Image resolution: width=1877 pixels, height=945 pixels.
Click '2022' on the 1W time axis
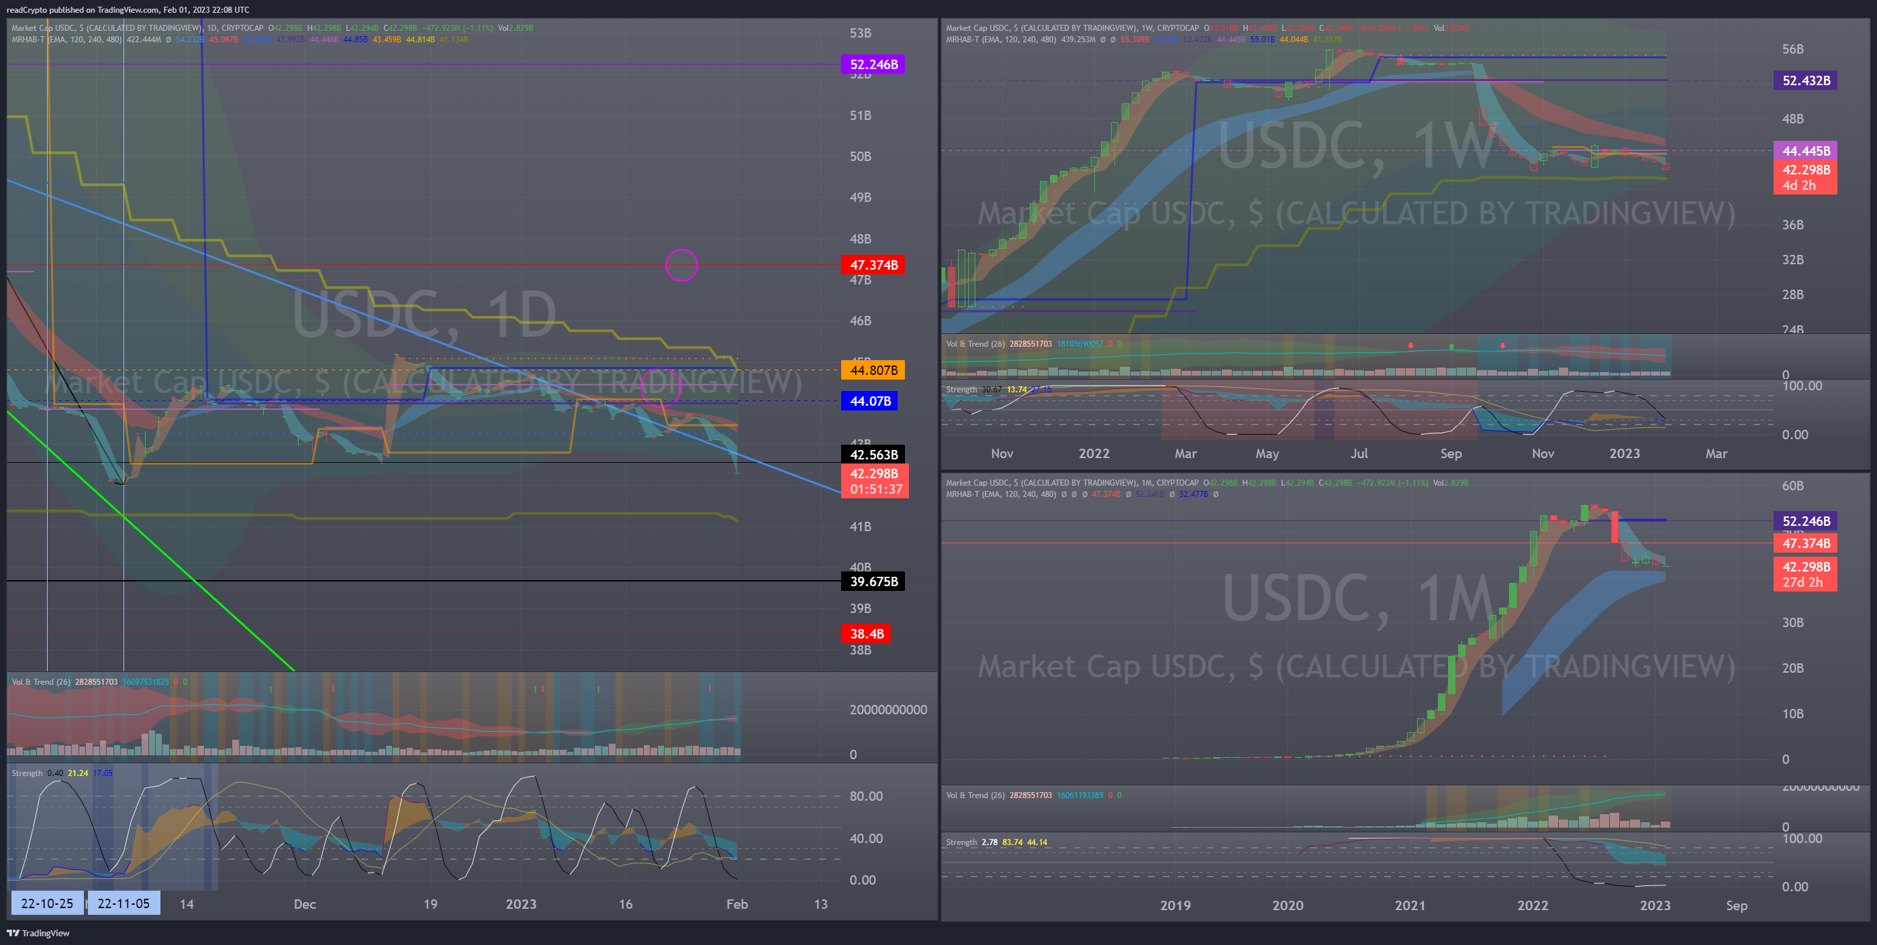pyautogui.click(x=1094, y=453)
